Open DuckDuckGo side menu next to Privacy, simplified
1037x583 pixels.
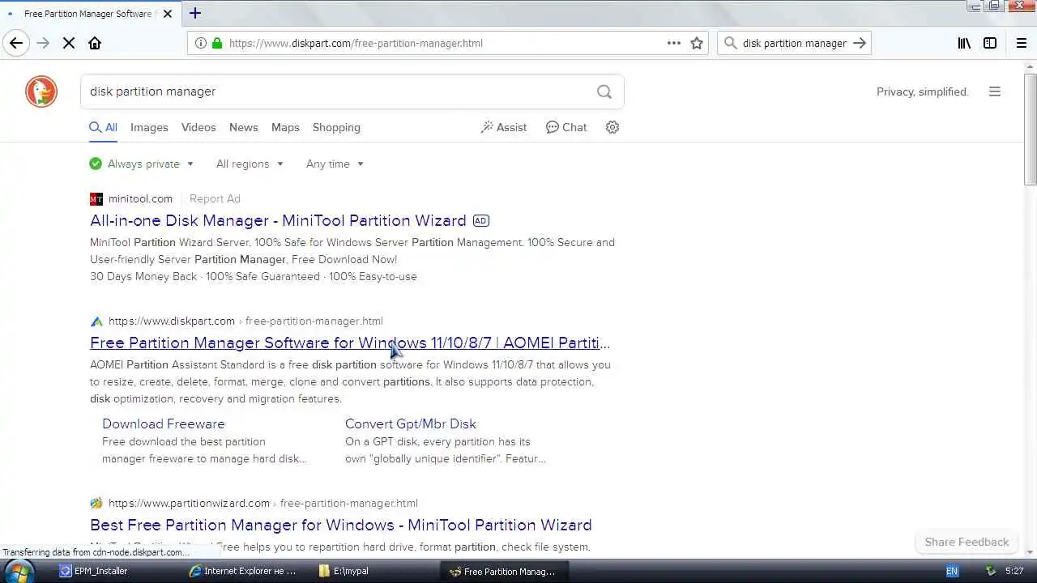(x=995, y=91)
